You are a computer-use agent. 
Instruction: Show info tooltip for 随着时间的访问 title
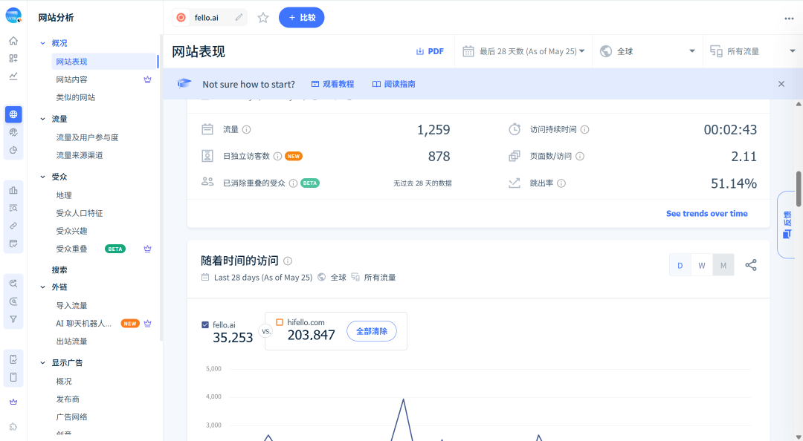coord(288,261)
